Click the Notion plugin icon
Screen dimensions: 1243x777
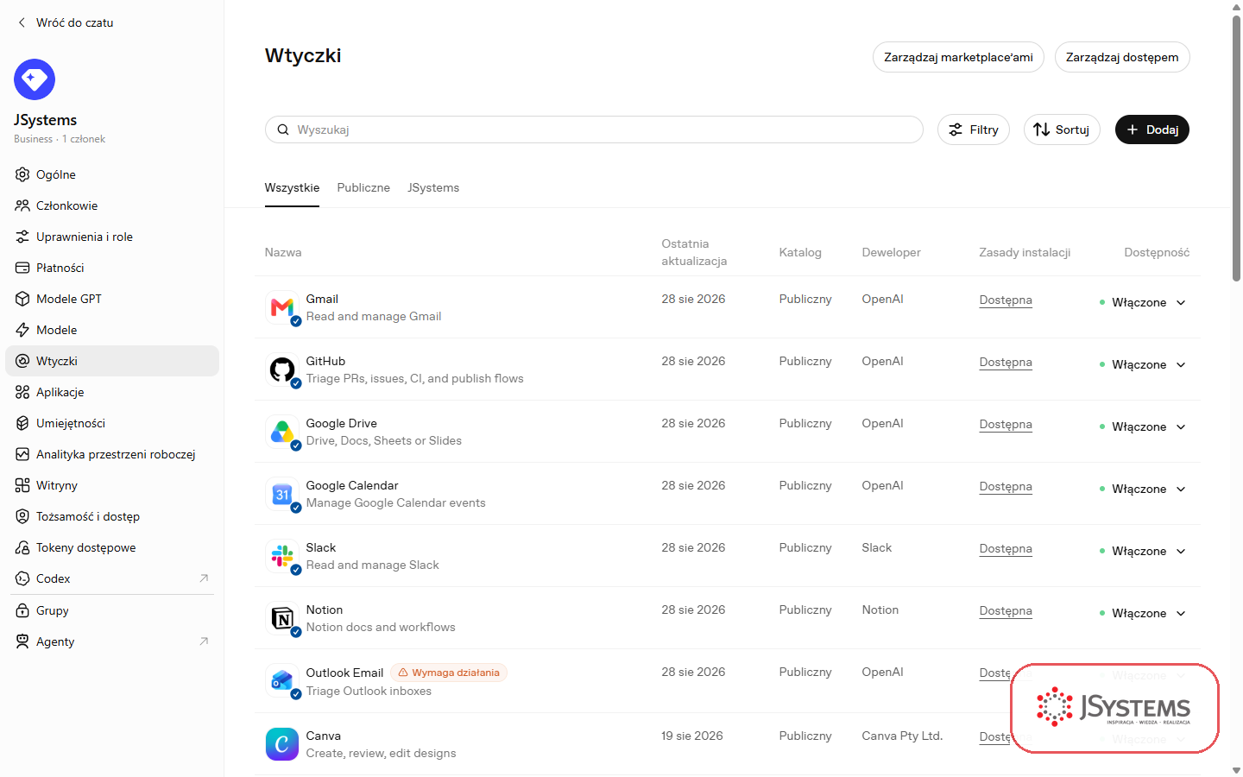pyautogui.click(x=282, y=618)
